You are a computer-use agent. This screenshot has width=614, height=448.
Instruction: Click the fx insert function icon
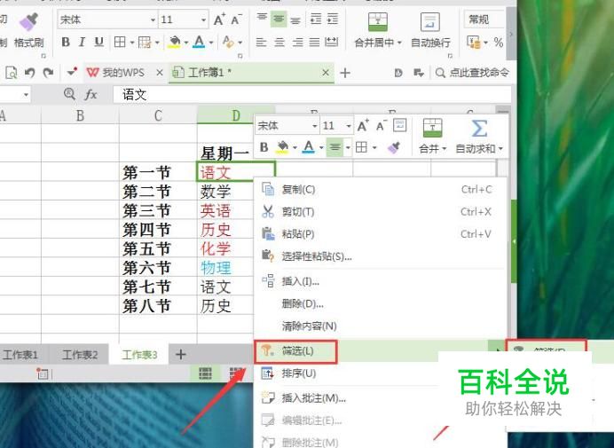(91, 94)
